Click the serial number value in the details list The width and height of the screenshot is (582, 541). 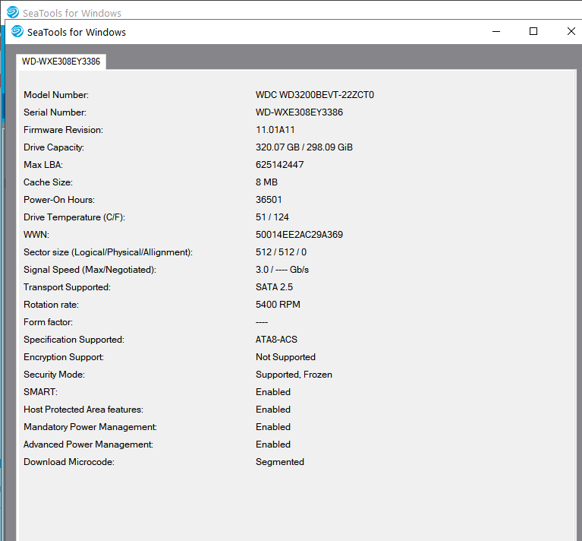click(x=299, y=112)
